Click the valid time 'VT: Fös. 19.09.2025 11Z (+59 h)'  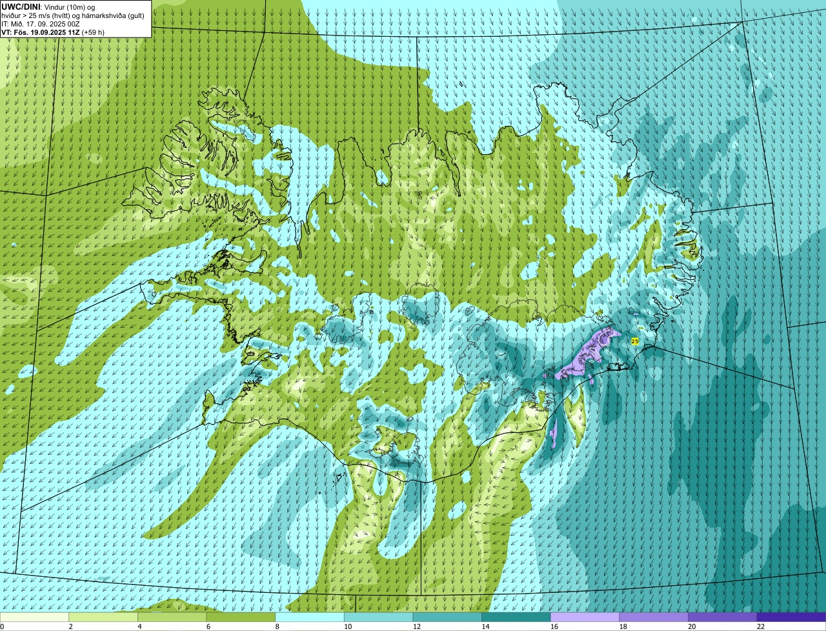pos(53,32)
